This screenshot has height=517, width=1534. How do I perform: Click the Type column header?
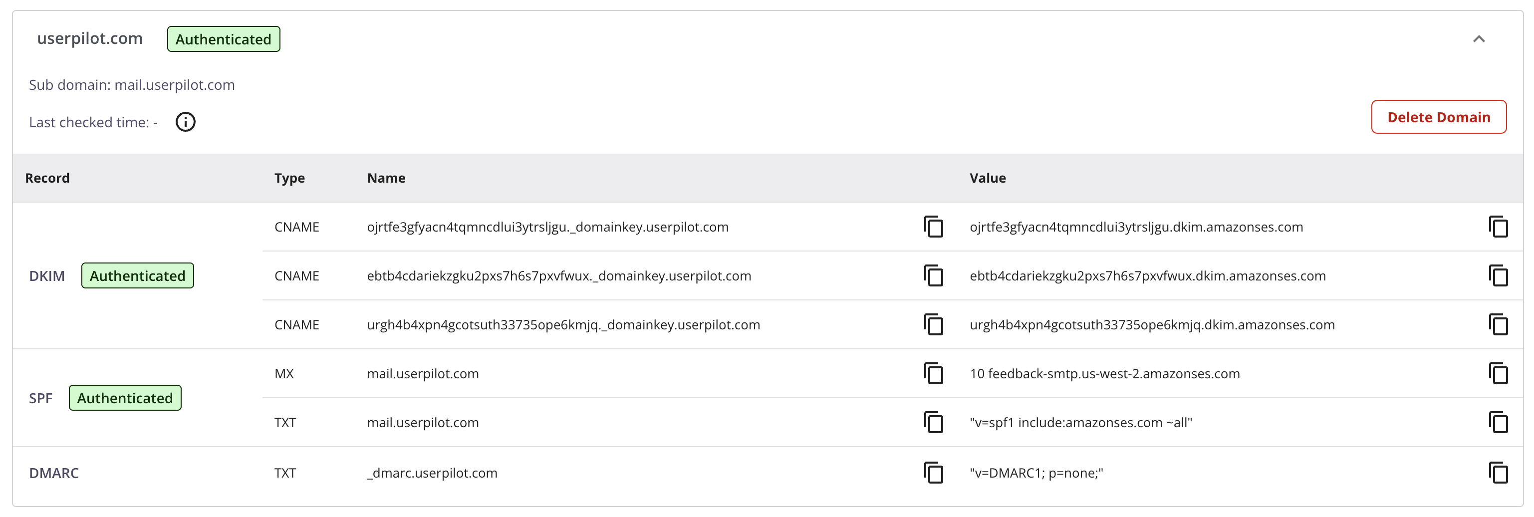click(x=289, y=178)
